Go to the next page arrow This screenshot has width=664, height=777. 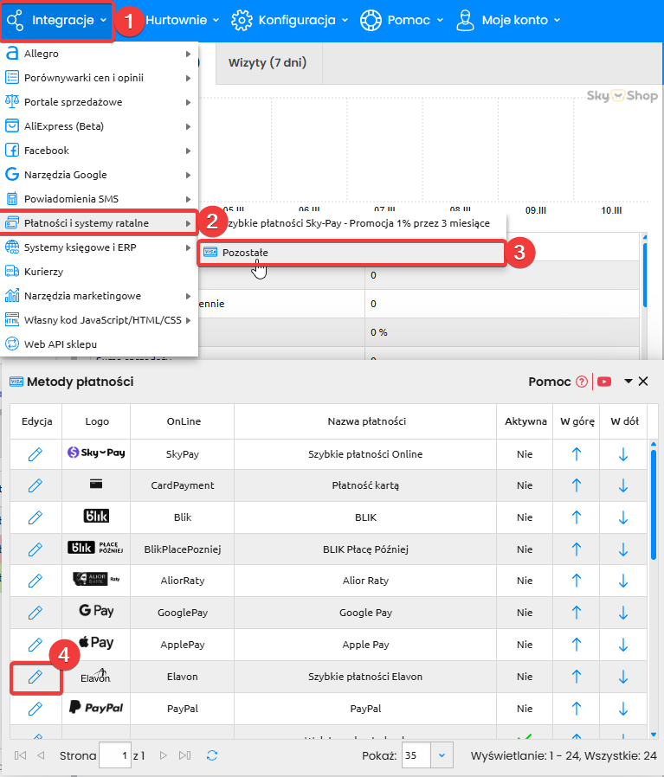click(164, 755)
